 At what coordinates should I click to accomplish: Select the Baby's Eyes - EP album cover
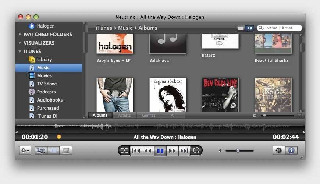[x=115, y=44]
